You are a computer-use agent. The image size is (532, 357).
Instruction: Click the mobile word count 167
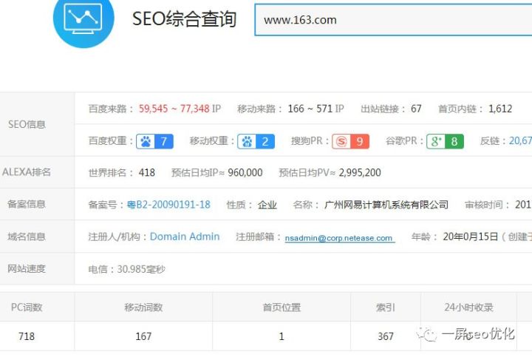[143, 336]
